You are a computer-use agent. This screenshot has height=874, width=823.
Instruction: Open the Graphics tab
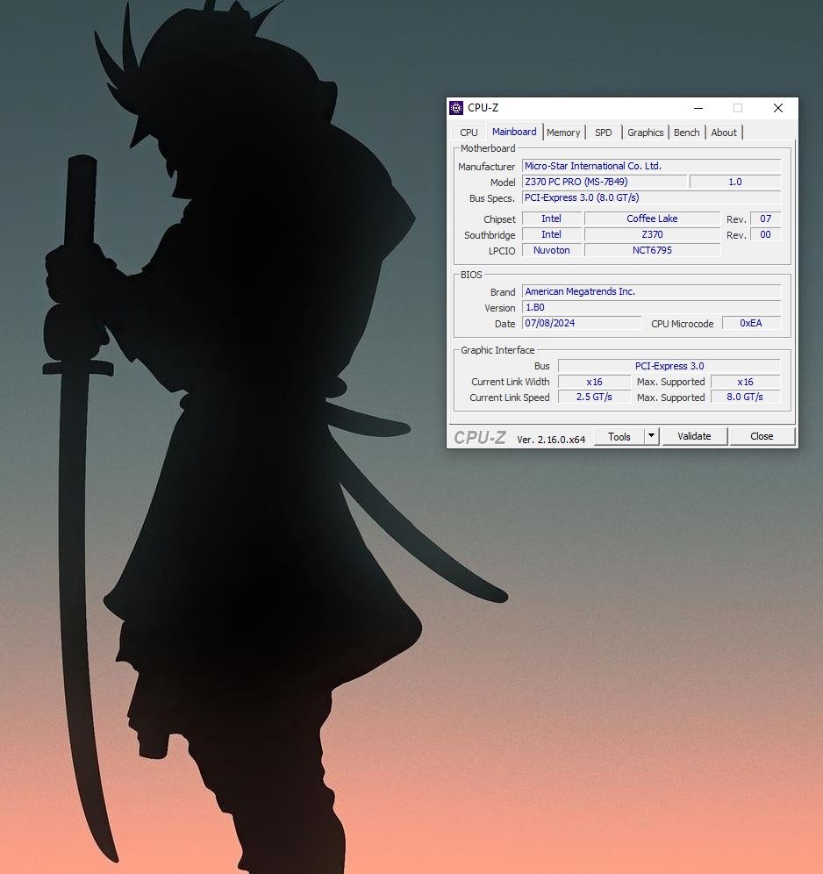coord(645,133)
